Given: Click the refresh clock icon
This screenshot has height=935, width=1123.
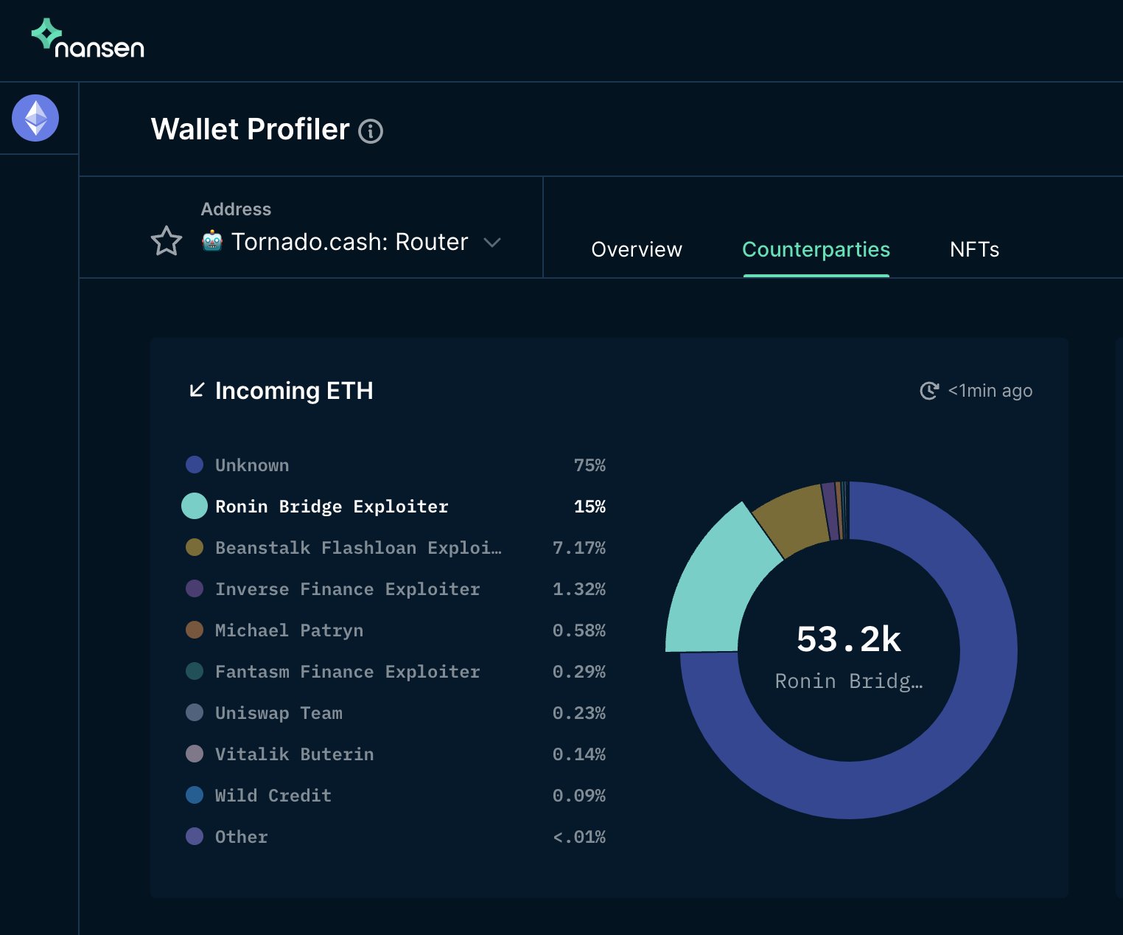Looking at the screenshot, I should click(x=929, y=391).
